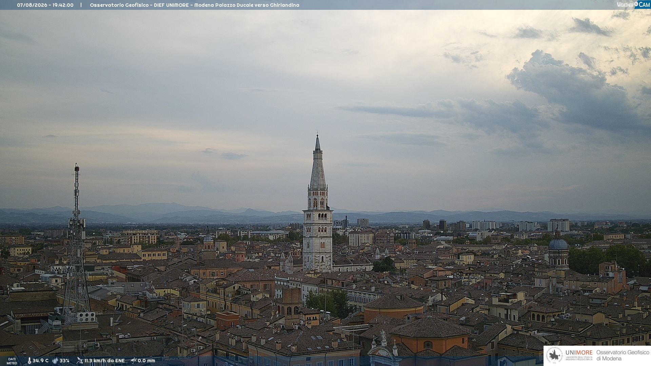Select the DATI METEO label
The width and height of the screenshot is (651, 366).
pyautogui.click(x=12, y=361)
